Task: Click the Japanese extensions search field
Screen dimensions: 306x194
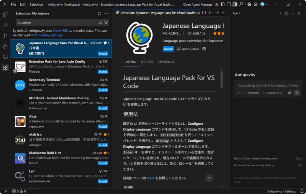Action: (56, 23)
